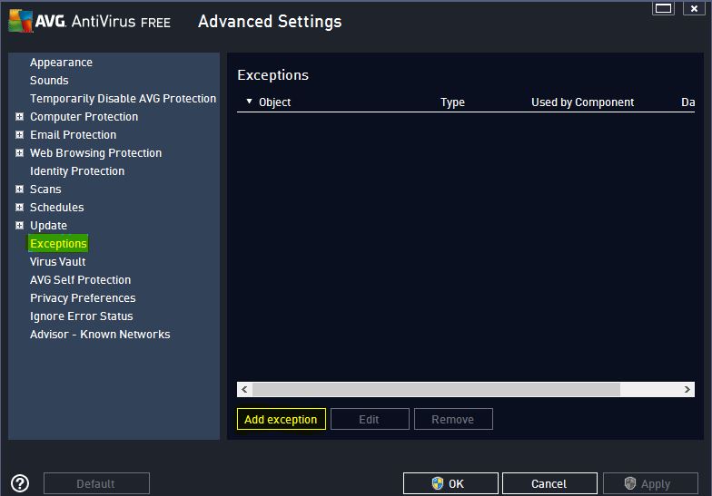Maximize the Advanced Settings window
The height and width of the screenshot is (496, 712).
(x=663, y=8)
